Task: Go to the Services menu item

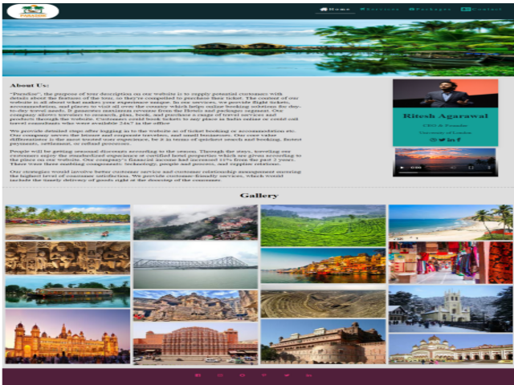Action: click(x=379, y=10)
